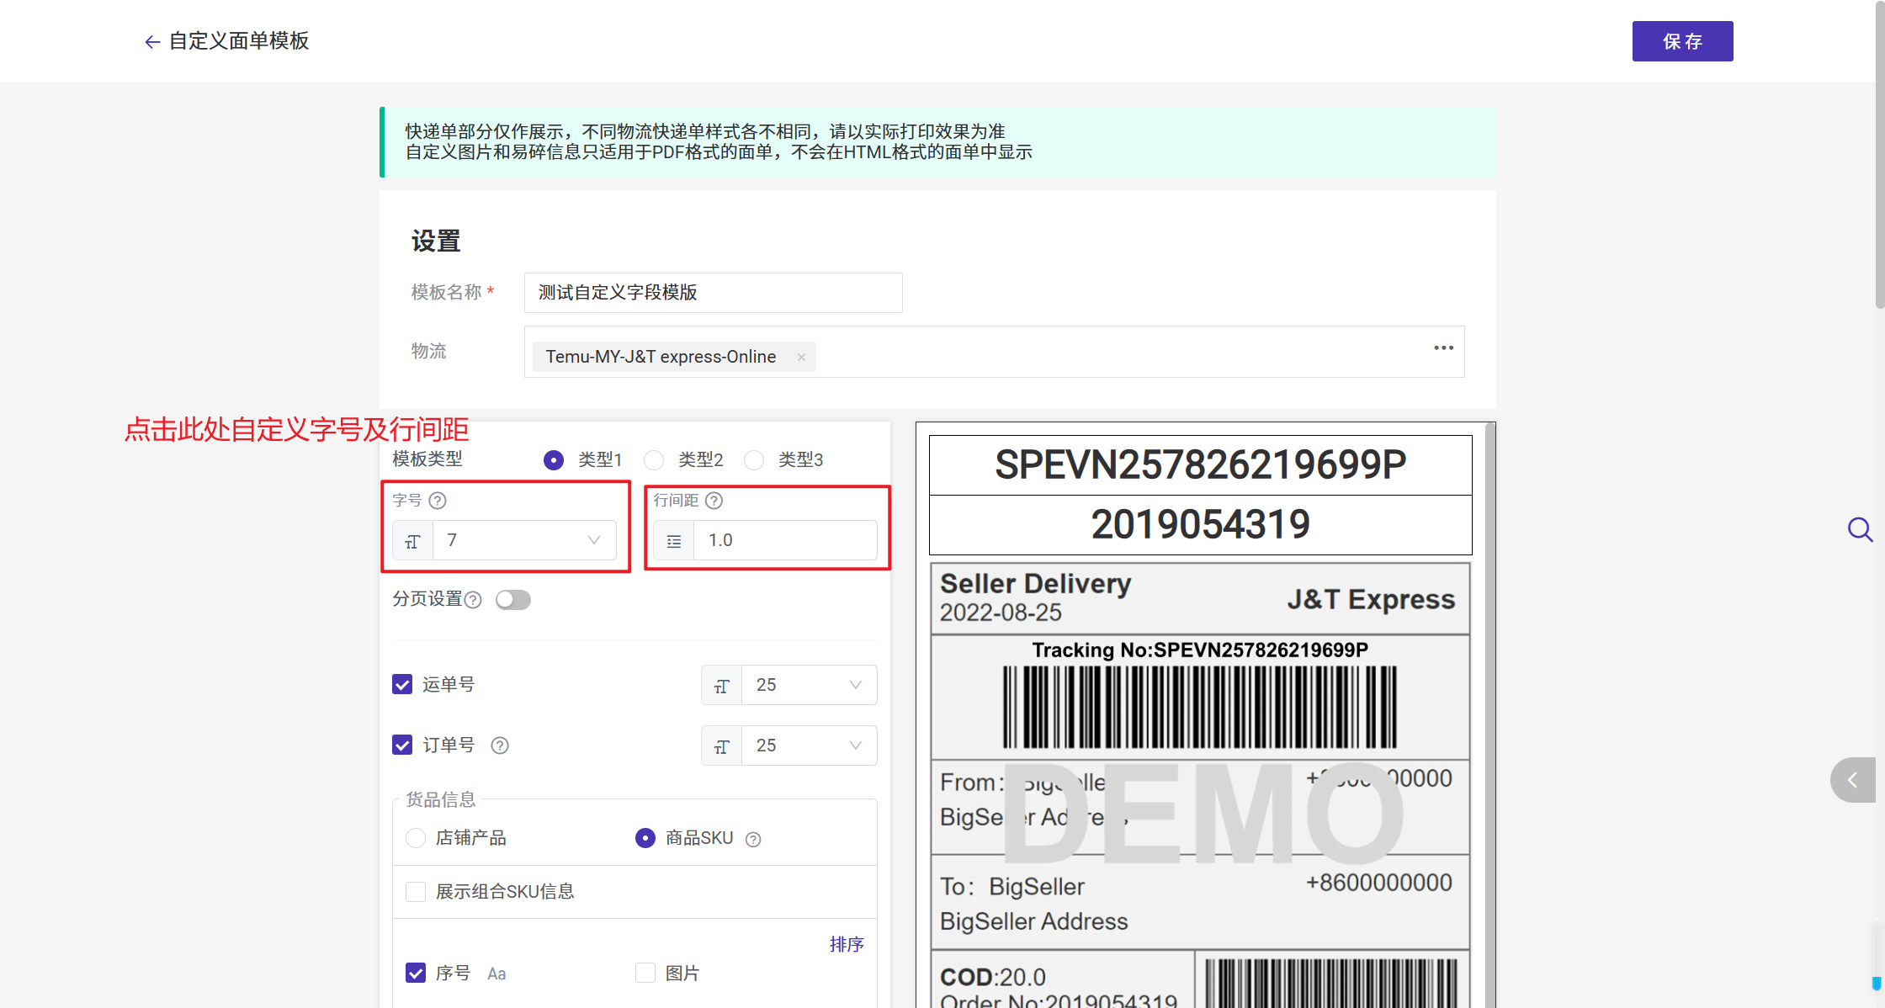Remove the Temu-MY-J&T express-Online tag

801,358
